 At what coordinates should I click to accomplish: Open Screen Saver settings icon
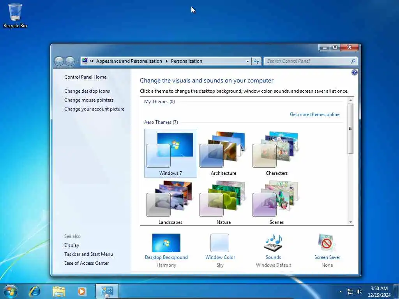pos(327,243)
